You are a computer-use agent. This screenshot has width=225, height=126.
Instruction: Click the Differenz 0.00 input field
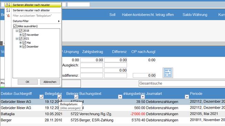[115, 60]
